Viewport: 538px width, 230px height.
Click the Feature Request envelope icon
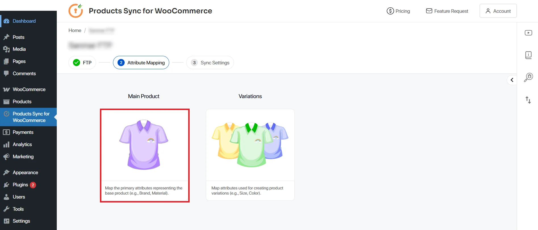(x=429, y=11)
